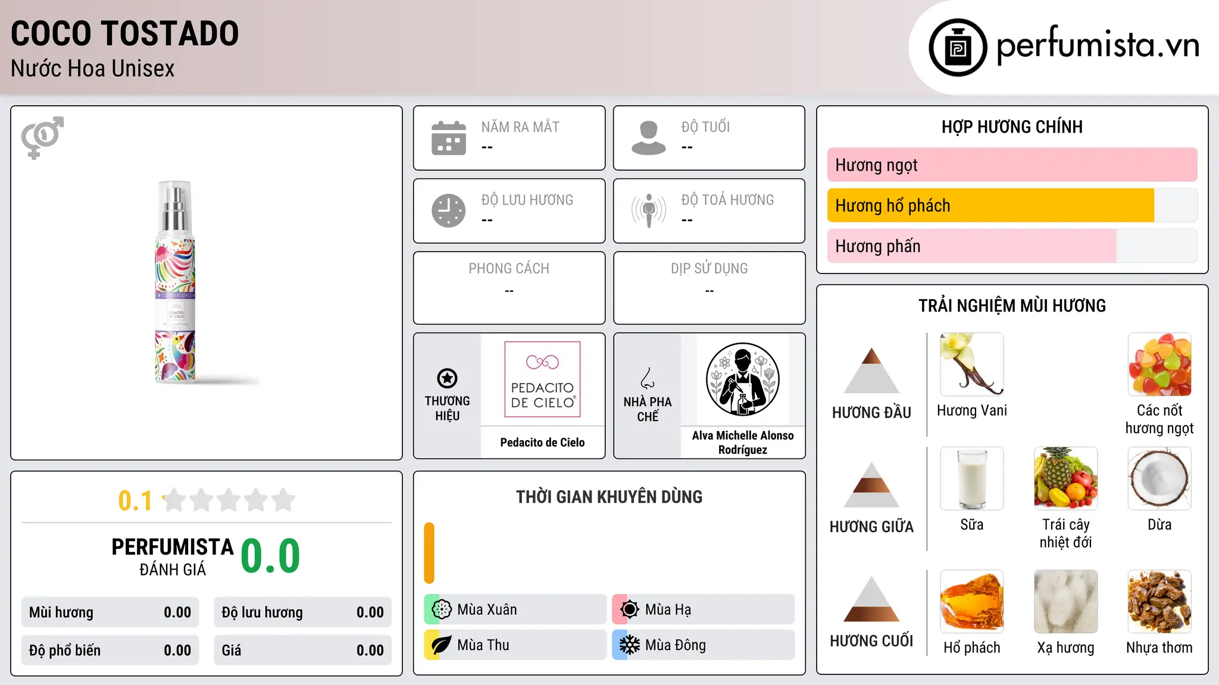The width and height of the screenshot is (1219, 685).
Task: Click the TRẢI NGHIỆM MÙI HƯƠNG heading
Action: (x=1012, y=306)
